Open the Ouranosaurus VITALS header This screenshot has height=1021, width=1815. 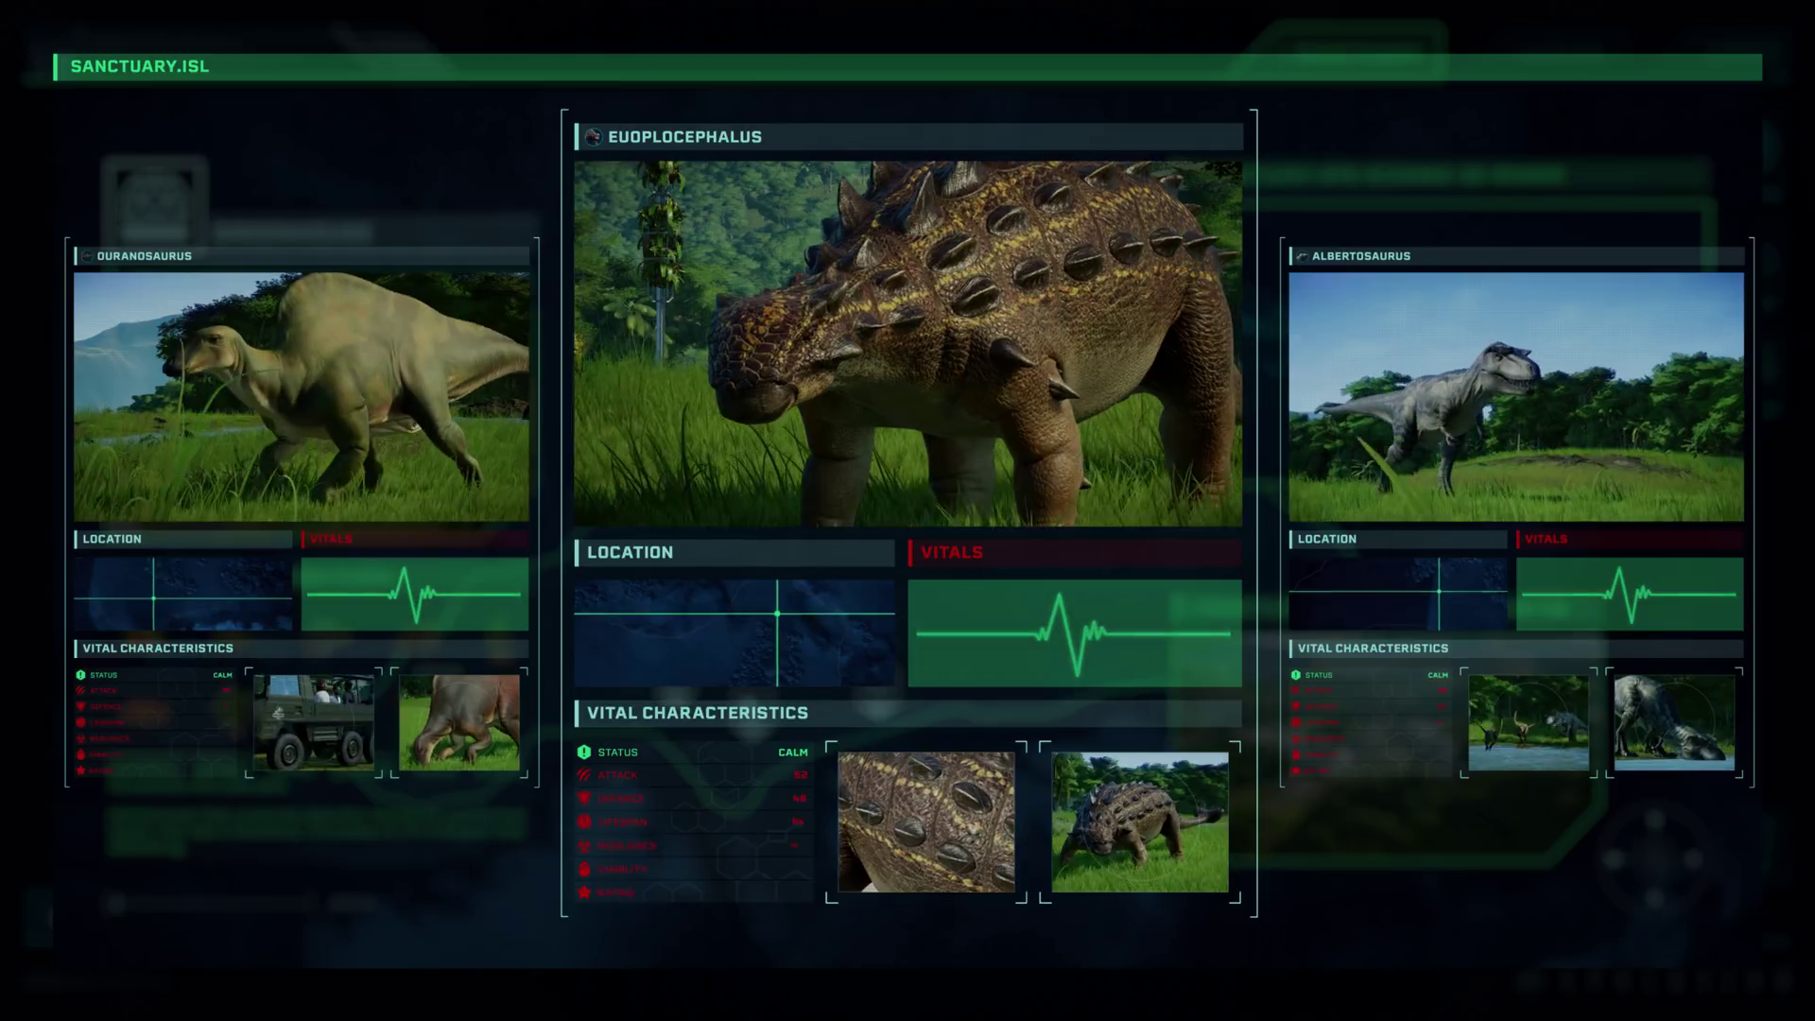[x=415, y=539]
